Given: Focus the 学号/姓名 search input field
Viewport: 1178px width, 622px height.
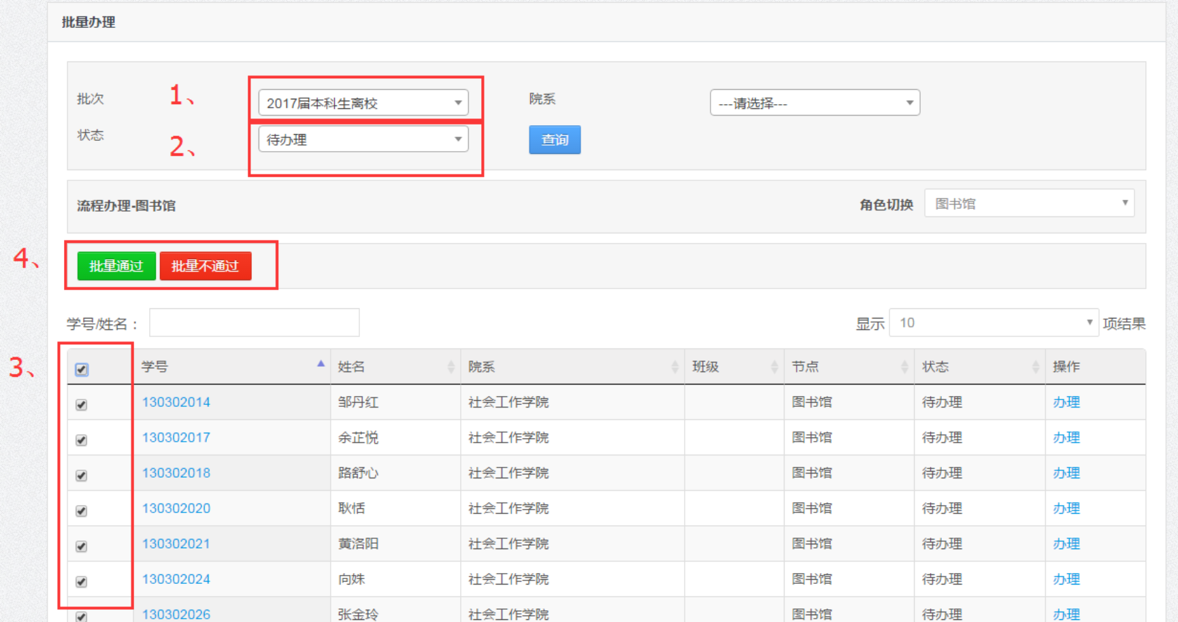Looking at the screenshot, I should click(254, 323).
